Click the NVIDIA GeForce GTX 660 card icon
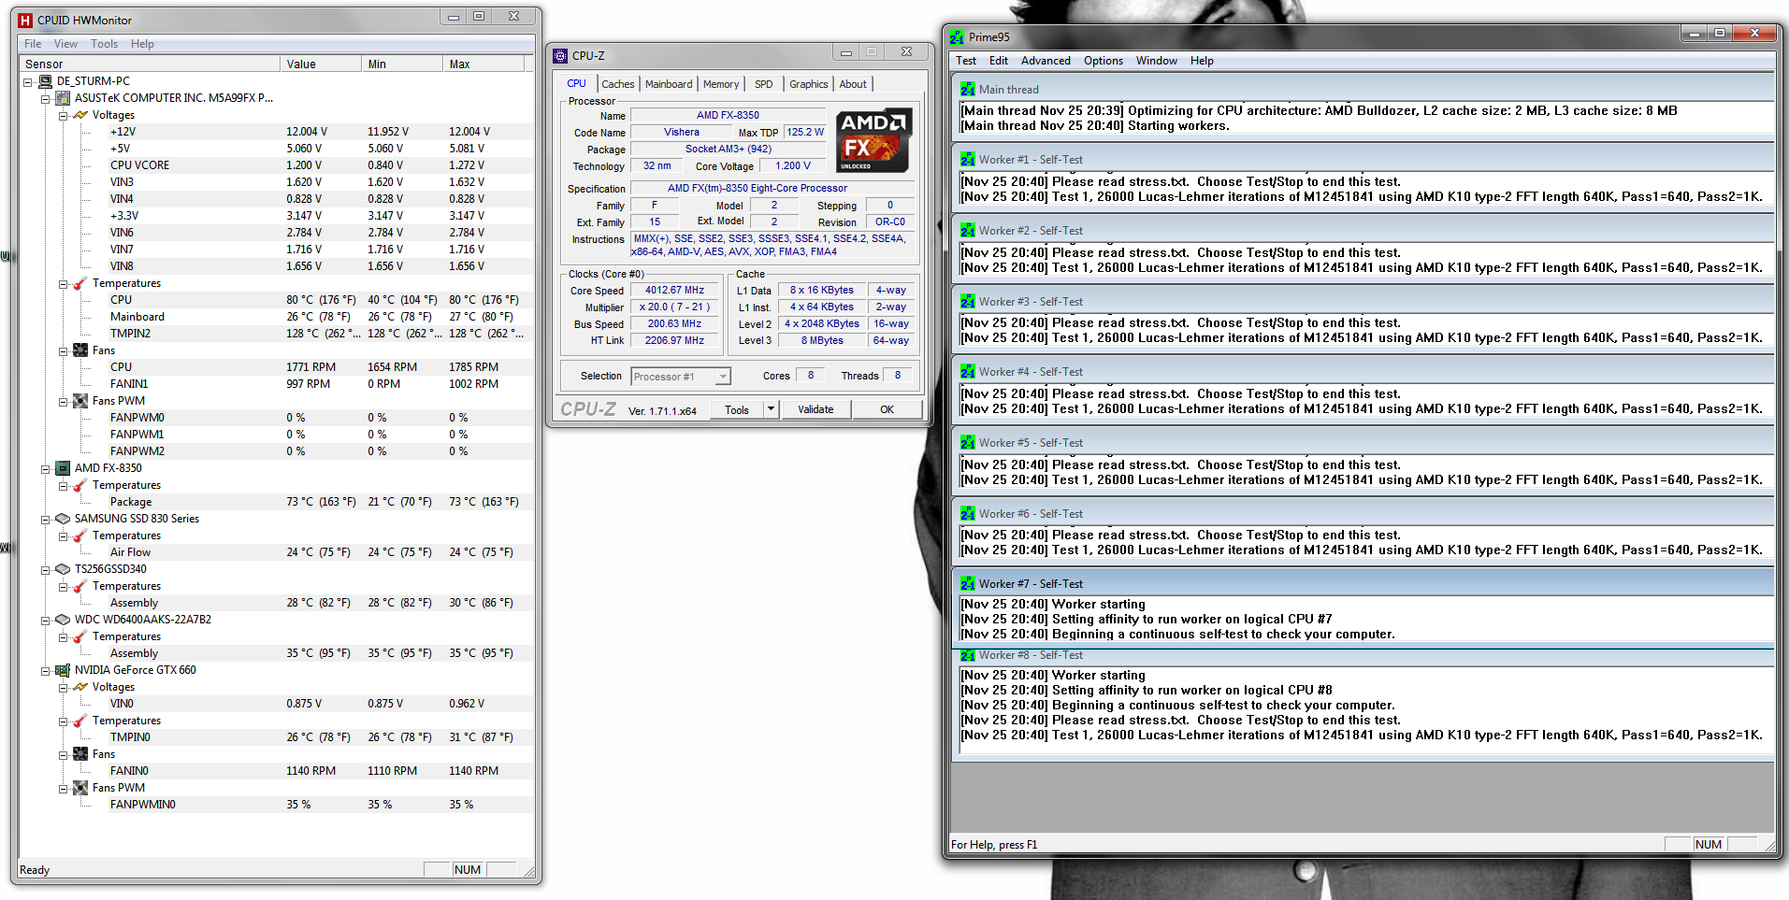 click(x=63, y=670)
